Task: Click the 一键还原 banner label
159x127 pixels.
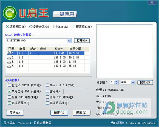Action: (x=65, y=14)
